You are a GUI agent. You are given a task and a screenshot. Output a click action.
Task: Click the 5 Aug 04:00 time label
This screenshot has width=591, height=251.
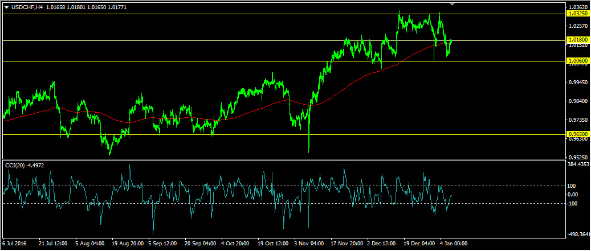[89, 244]
